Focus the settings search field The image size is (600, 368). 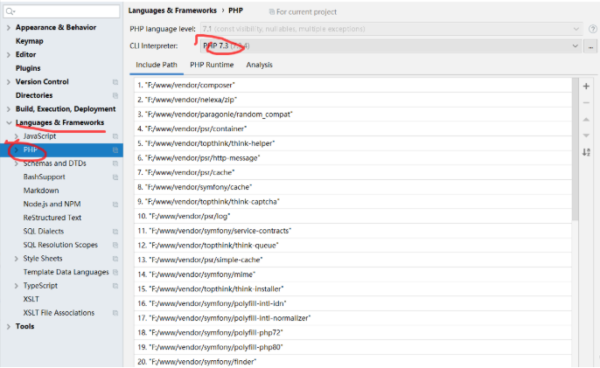(x=61, y=11)
